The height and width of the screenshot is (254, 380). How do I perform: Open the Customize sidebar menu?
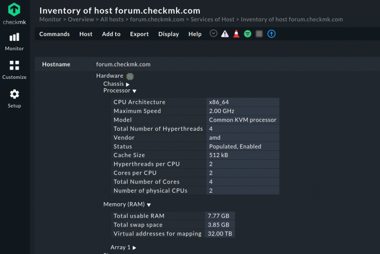pyautogui.click(x=14, y=70)
